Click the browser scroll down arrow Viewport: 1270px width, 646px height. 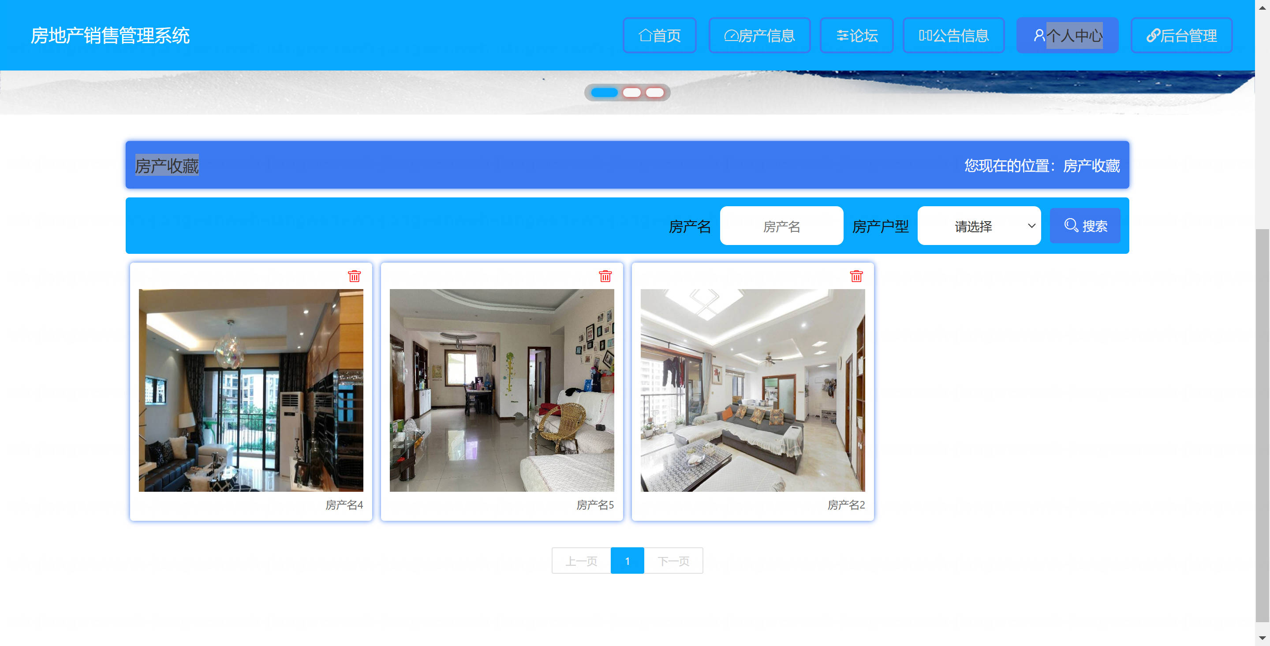1262,639
